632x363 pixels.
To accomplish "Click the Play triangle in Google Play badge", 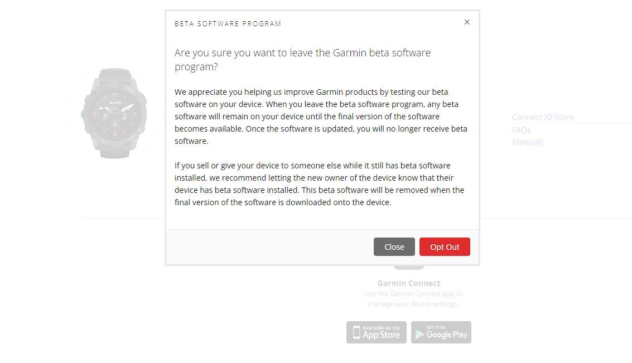I will pyautogui.click(x=419, y=334).
